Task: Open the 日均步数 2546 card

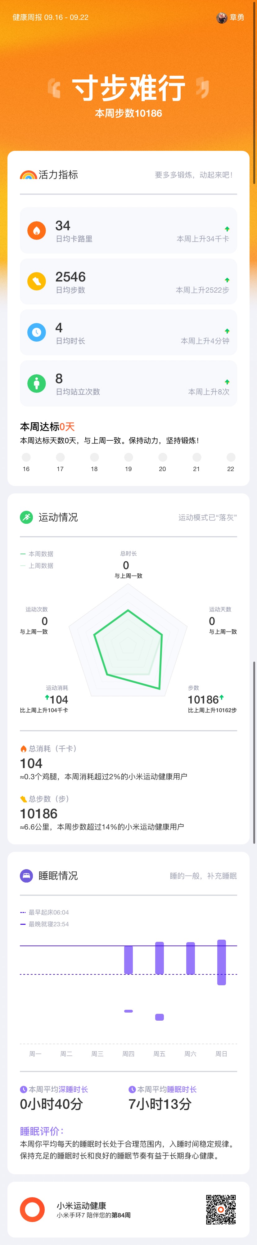Action: point(128,282)
